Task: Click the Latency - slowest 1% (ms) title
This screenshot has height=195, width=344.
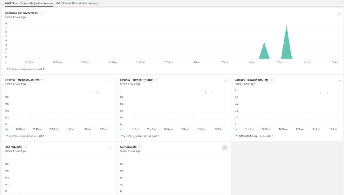Action: pyautogui.click(x=137, y=80)
